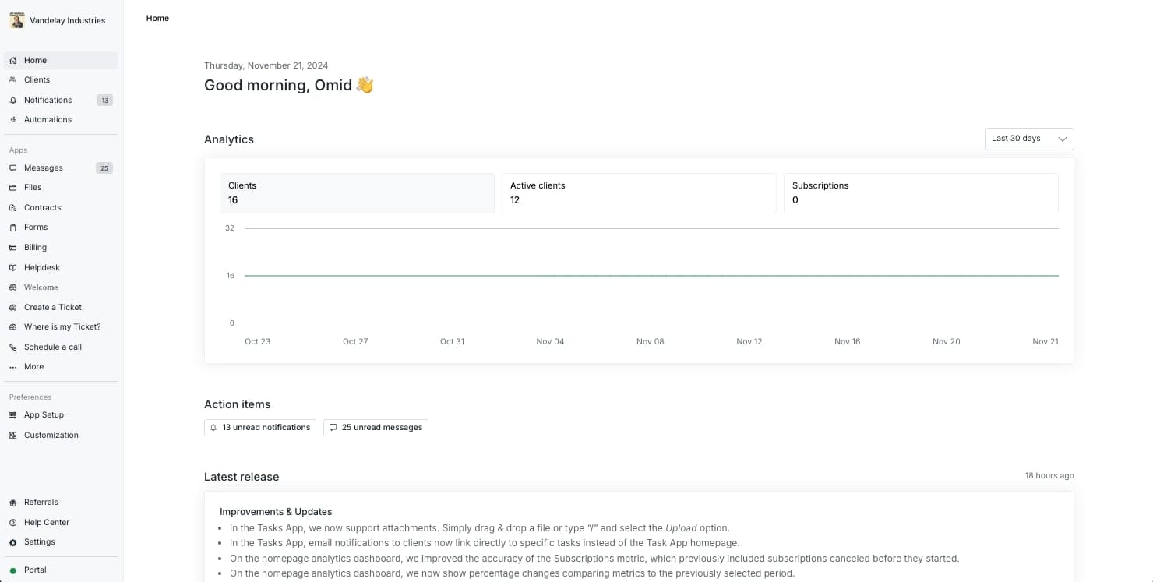Image resolution: width=1153 pixels, height=582 pixels.
Task: Open the Clients section icon
Action: tap(12, 79)
